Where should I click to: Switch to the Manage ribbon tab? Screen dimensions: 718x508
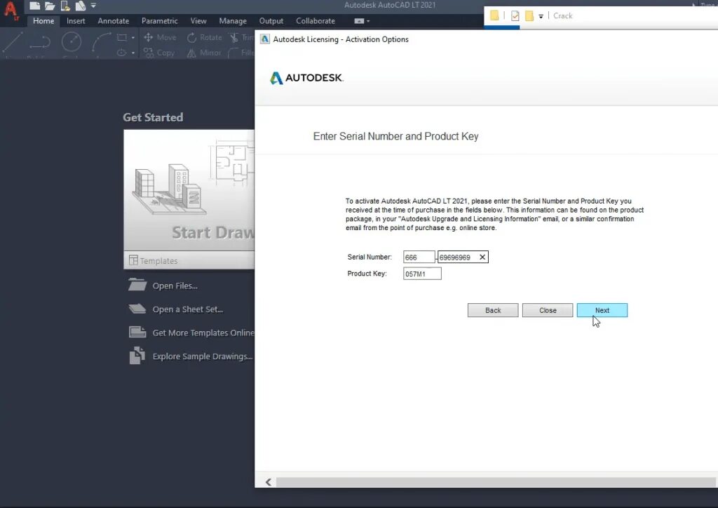[233, 21]
